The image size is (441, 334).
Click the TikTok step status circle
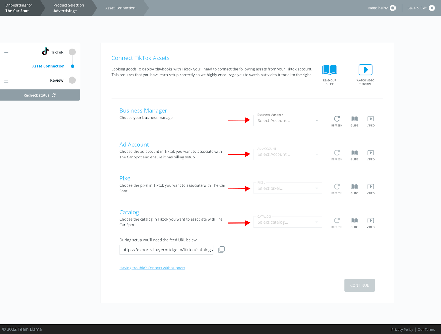pyautogui.click(x=72, y=52)
